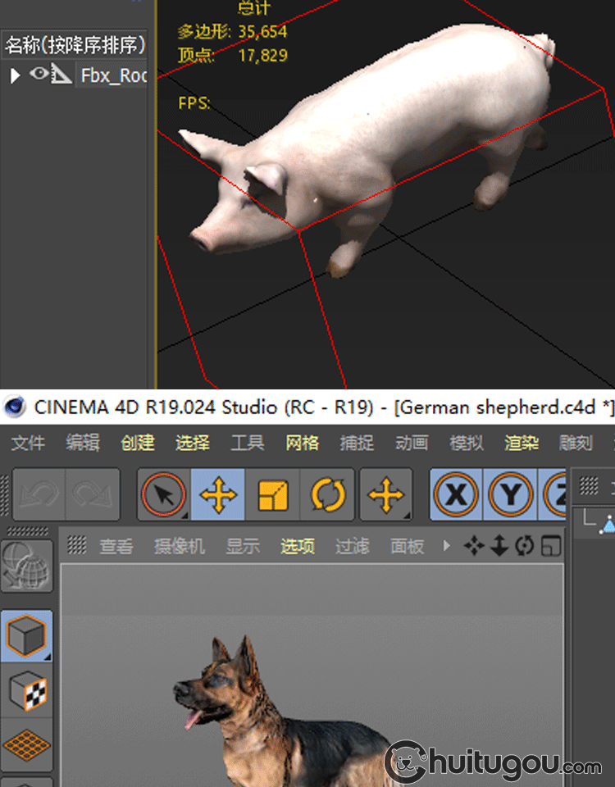
Task: Open the 编辑 menu
Action: point(83,443)
